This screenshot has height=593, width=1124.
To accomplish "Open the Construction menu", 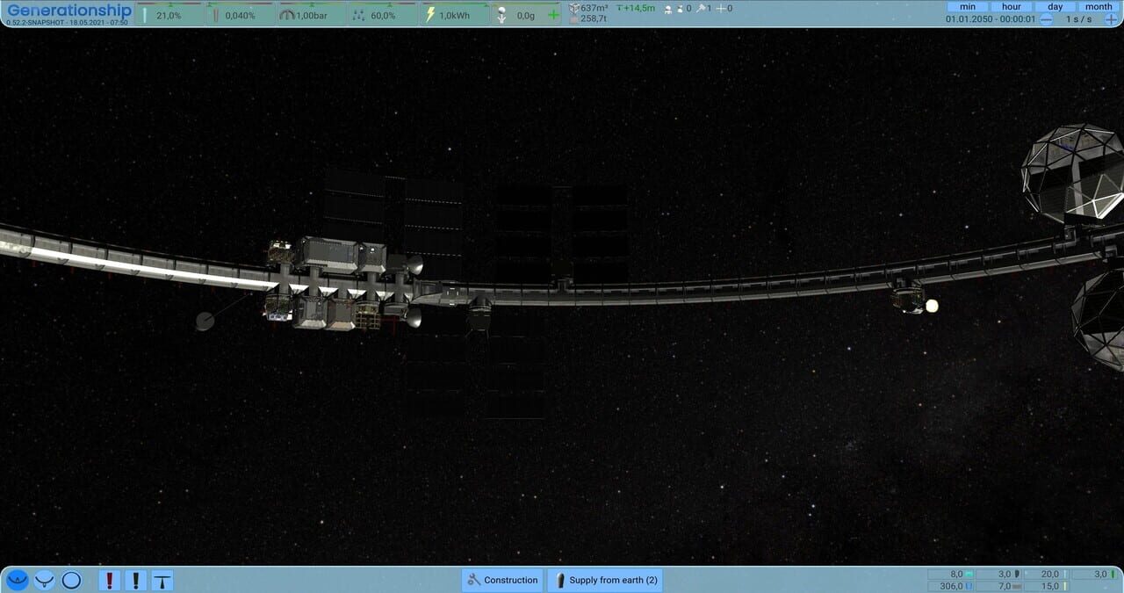I will point(501,580).
